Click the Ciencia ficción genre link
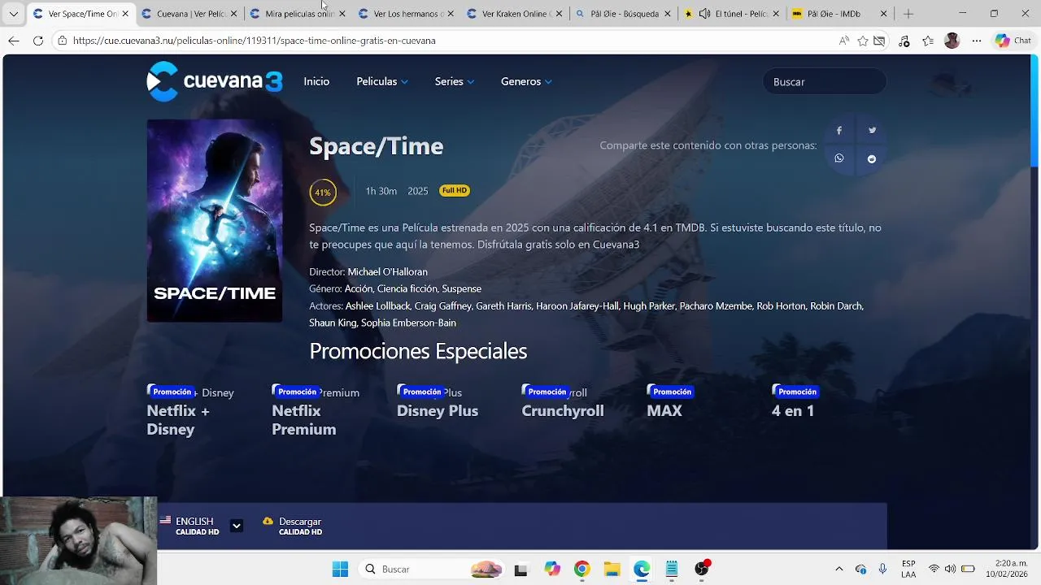This screenshot has width=1041, height=585. (407, 288)
